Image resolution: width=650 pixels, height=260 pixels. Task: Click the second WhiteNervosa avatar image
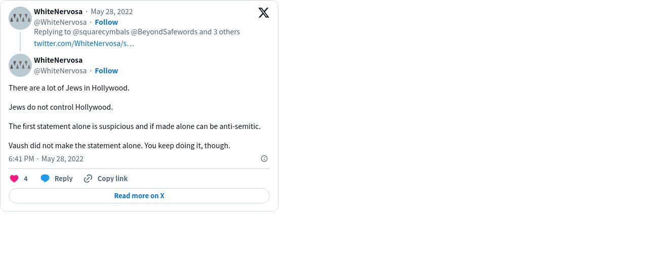click(20, 65)
